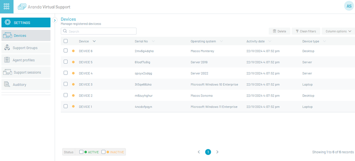Click serial number 2mv6g4dqha
355x161 pixels.
tap(144, 51)
